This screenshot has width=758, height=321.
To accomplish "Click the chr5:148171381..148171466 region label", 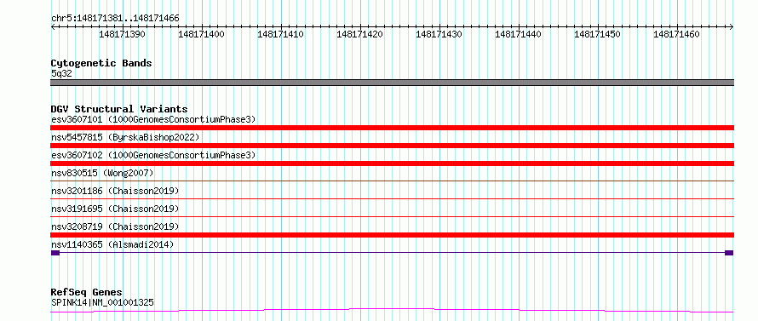I will 115,19.
